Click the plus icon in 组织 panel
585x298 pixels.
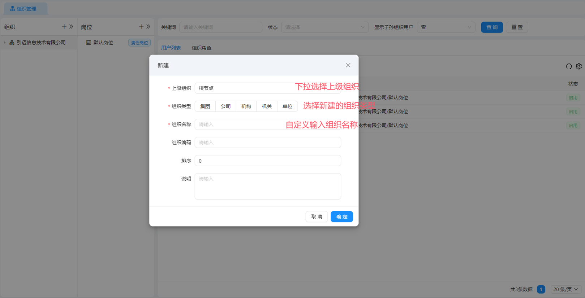coord(64,27)
